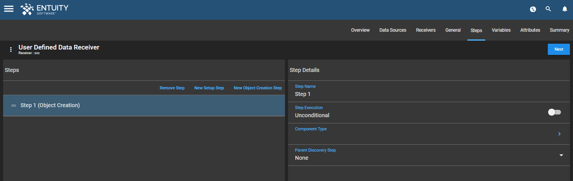Switch to the Attributes tab
The width and height of the screenshot is (573, 181).
pos(530,30)
